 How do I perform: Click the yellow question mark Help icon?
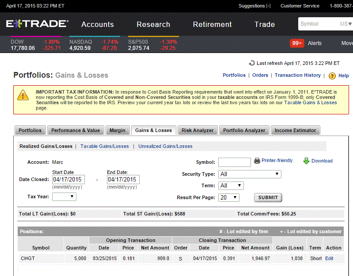pyautogui.click(x=332, y=76)
